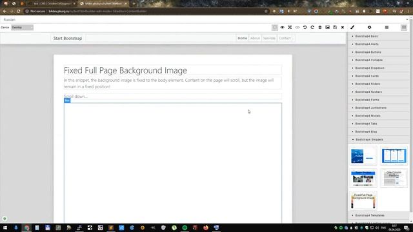This screenshot has height=232, width=413.
Task: Bookmark page with the star icon
Action: [266, 12]
